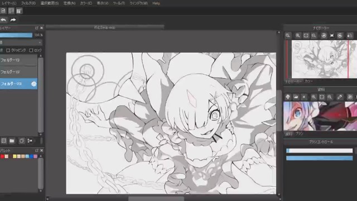The height and width of the screenshot is (201, 357).
Task: Duplicate the selected layer
Action: coord(21,141)
